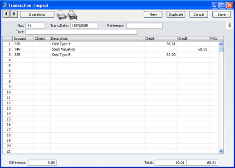
Task: Close the Transaction window
Action: (230, 5)
